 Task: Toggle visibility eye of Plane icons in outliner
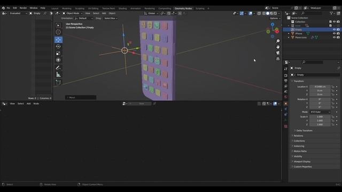click(x=334, y=37)
